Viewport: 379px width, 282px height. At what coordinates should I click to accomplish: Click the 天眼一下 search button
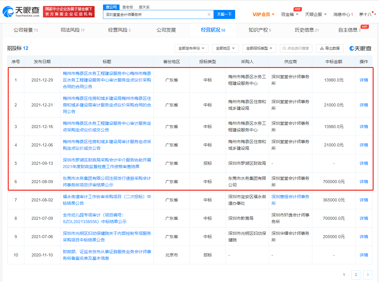pyautogui.click(x=224, y=14)
